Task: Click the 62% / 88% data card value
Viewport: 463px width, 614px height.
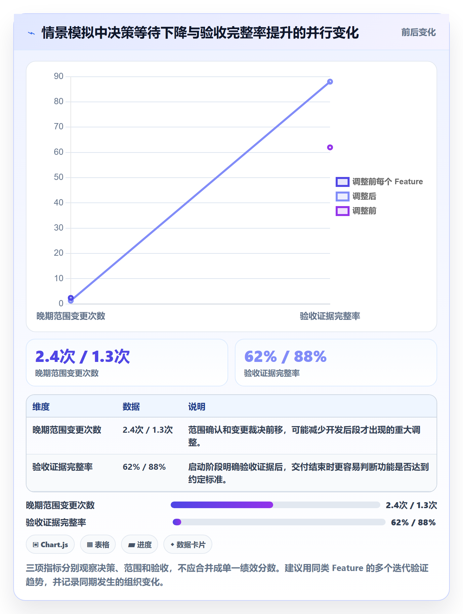Action: pos(285,357)
